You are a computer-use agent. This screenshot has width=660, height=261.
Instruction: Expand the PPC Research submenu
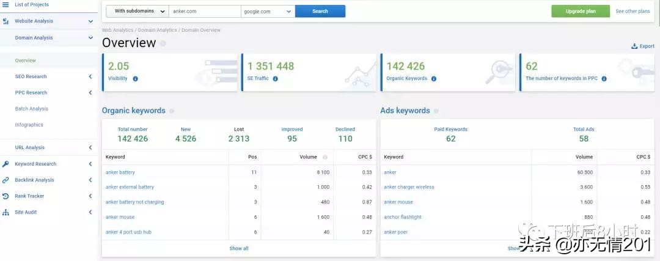90,93
